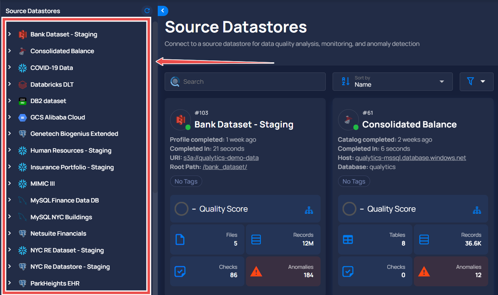The height and width of the screenshot is (295, 498).
Task: Click the Tables icon on Consolidated Balance card
Action: 348,239
